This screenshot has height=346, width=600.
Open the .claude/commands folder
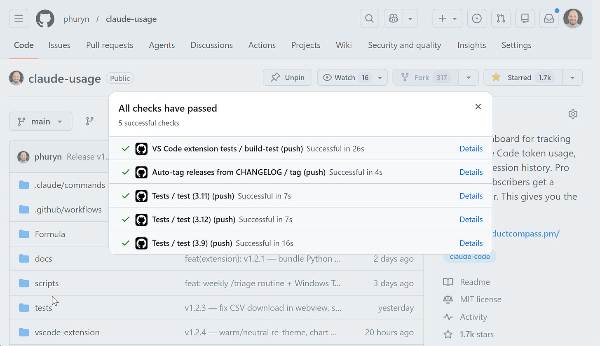[70, 185]
